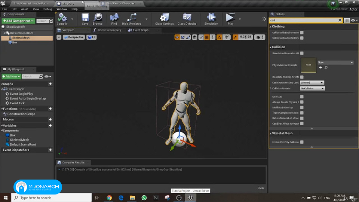Open Collision Presets NoCollision dropdown
Viewport: 359px width, 202px height.
point(313,88)
